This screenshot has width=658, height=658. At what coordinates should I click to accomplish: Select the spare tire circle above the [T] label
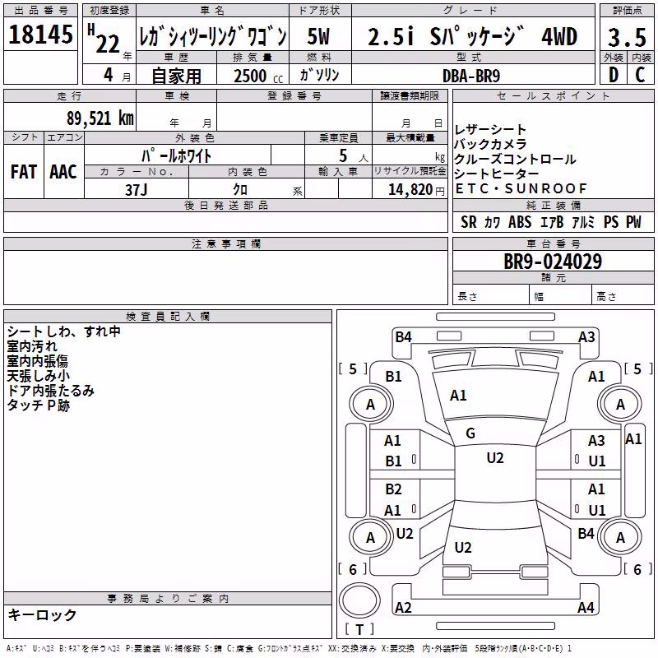point(359,600)
